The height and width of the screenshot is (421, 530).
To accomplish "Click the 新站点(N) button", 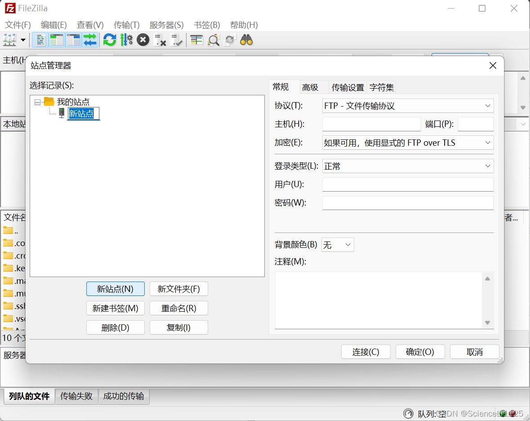I will (115, 289).
